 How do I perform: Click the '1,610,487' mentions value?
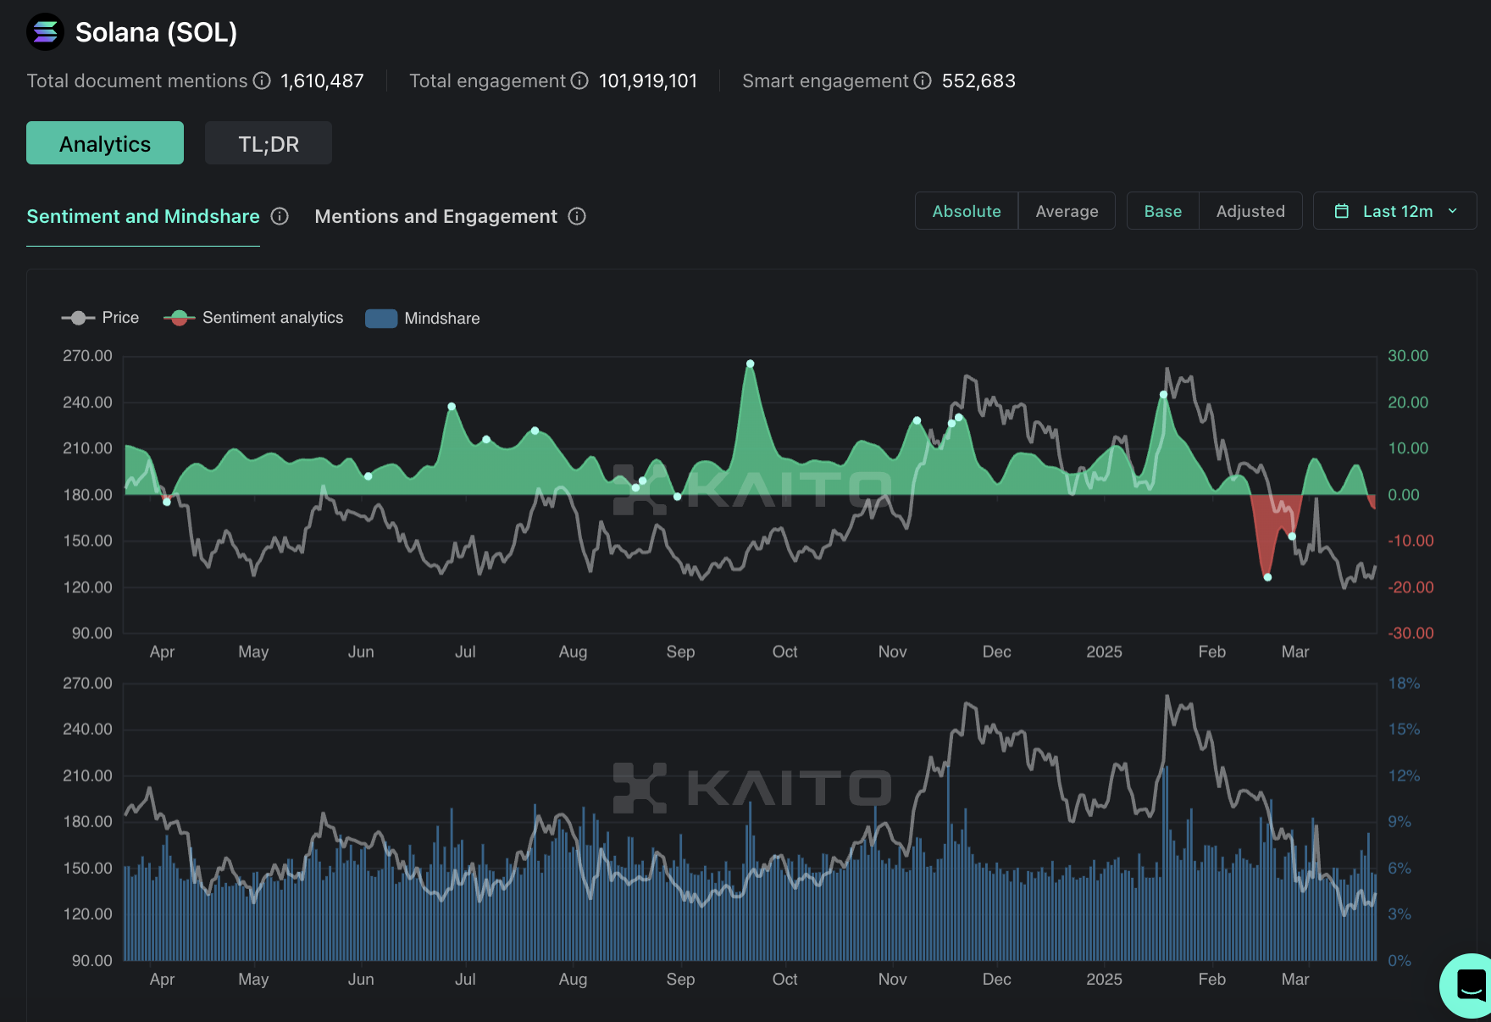322,81
